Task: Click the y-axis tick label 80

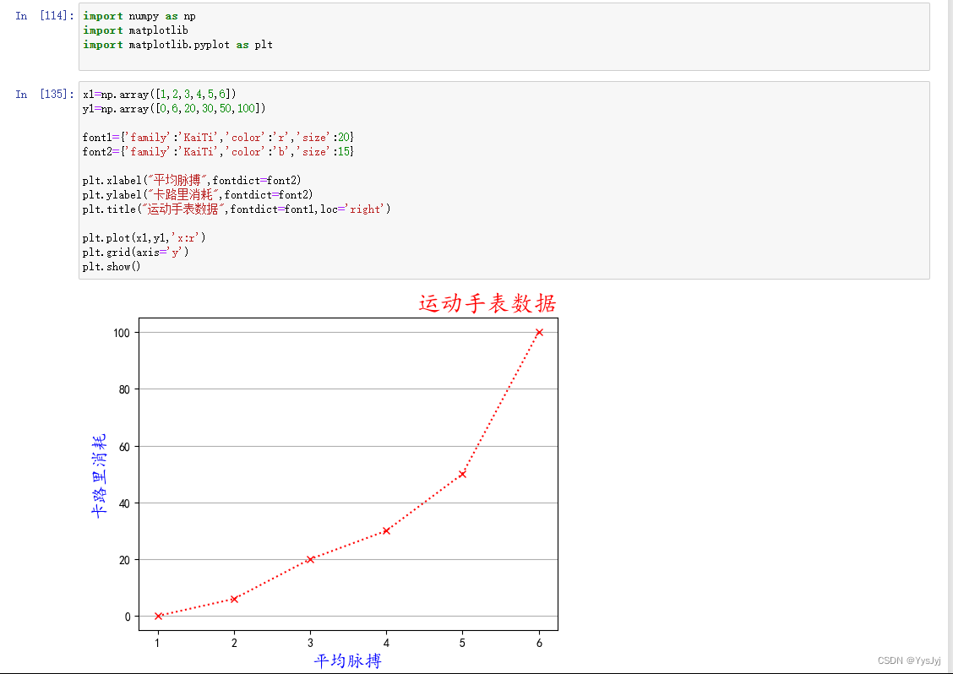Action: tap(124, 389)
